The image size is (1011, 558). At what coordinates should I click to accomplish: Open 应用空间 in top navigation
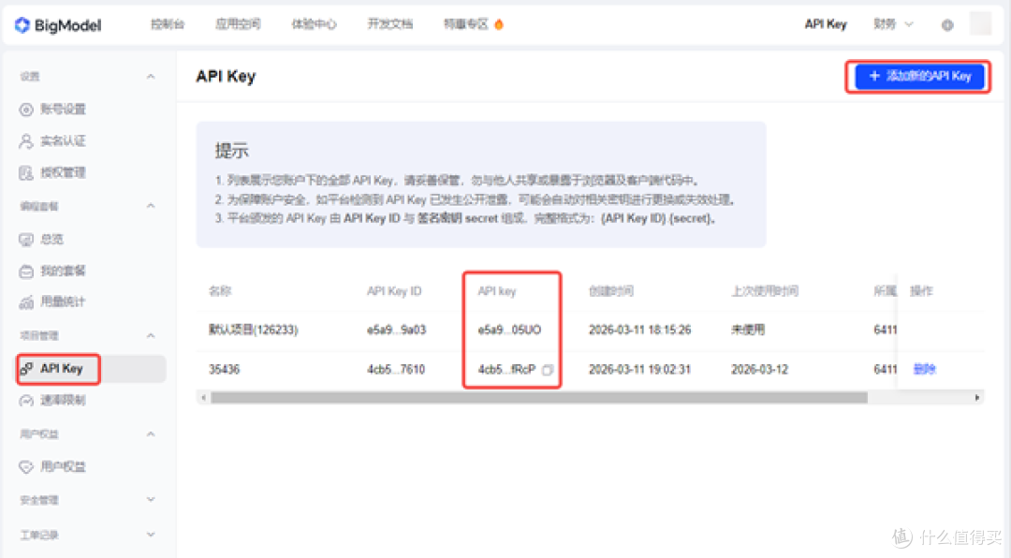(238, 24)
